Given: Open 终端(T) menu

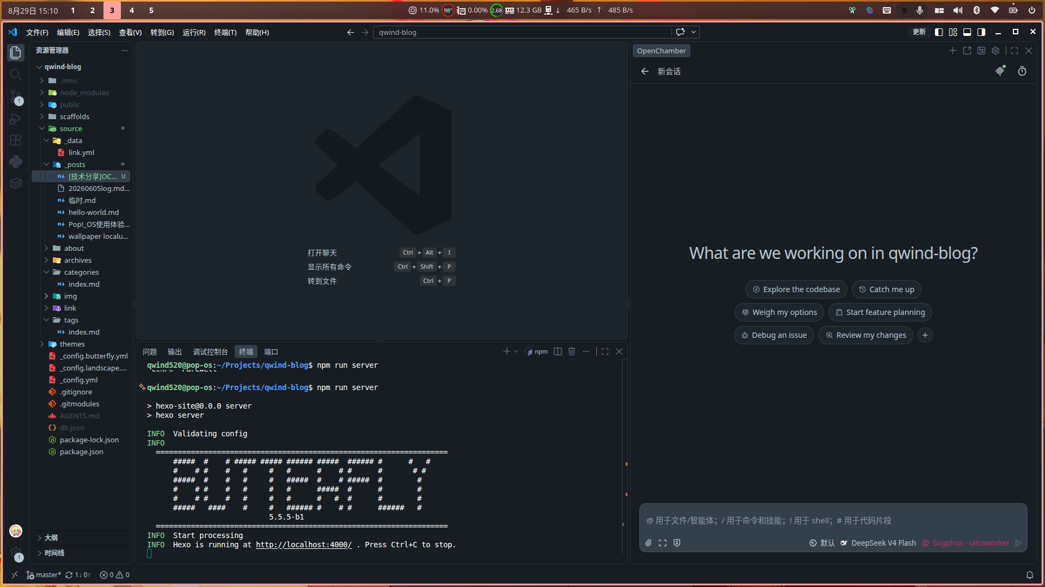Looking at the screenshot, I should click(225, 32).
